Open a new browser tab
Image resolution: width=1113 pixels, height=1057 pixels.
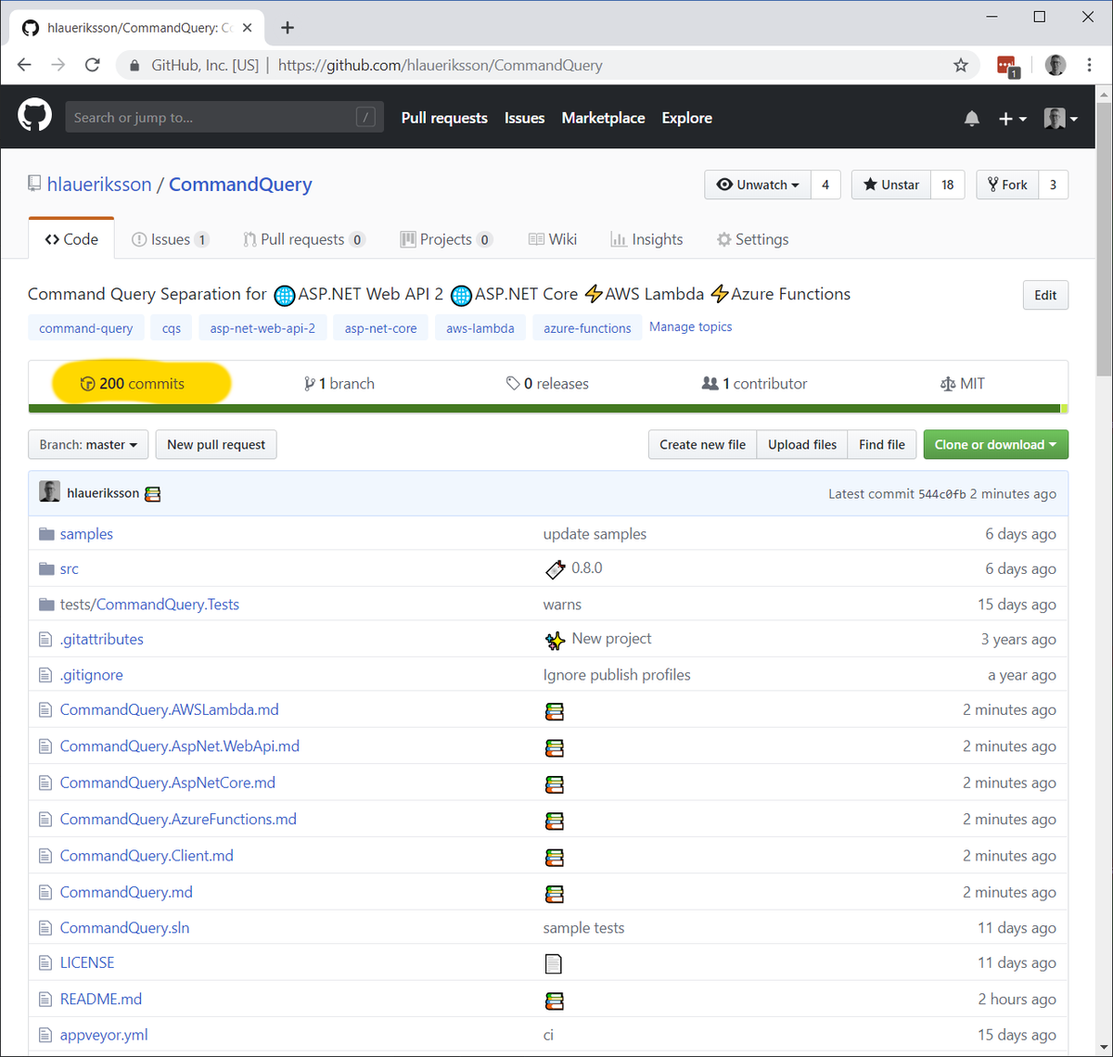point(288,28)
